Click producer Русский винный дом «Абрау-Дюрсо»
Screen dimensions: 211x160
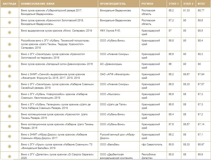[x=118, y=136]
